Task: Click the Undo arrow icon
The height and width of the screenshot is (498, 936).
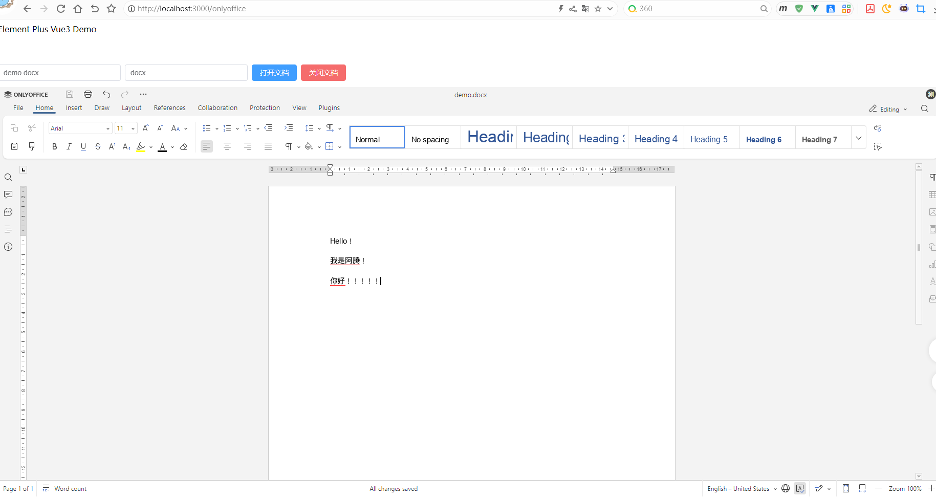Action: (x=106, y=94)
